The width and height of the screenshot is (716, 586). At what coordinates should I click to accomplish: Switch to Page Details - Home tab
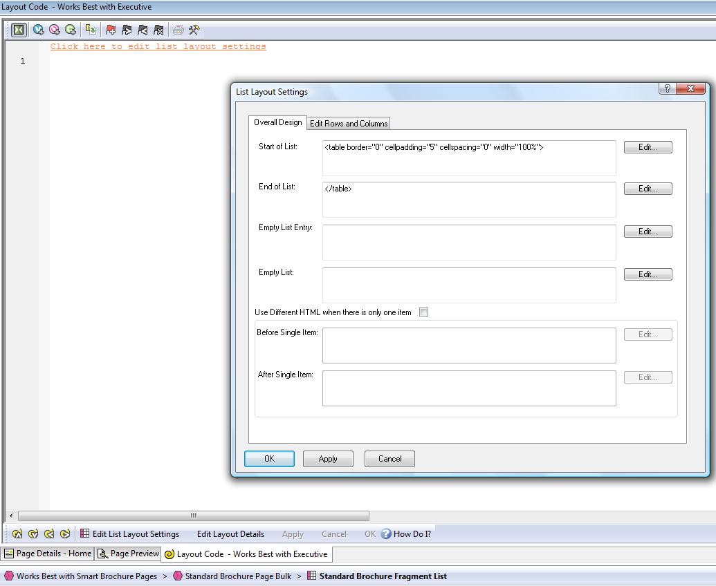(48, 554)
